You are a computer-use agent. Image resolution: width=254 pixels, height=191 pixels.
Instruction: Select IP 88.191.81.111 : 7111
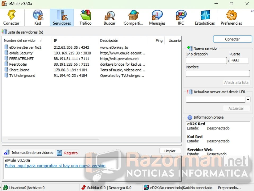coord(71,59)
